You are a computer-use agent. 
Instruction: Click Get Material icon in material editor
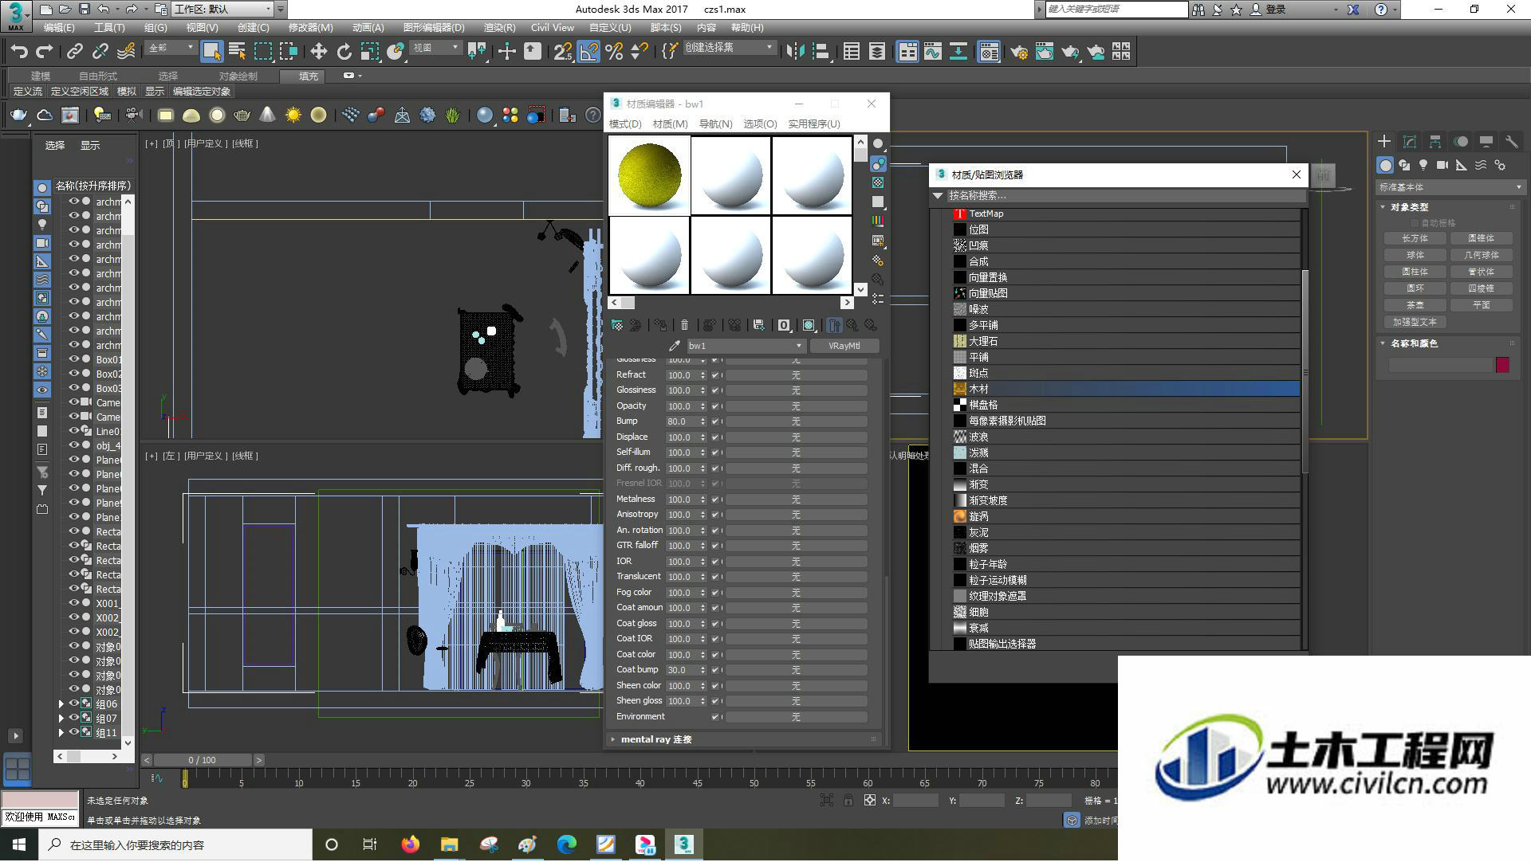pos(617,325)
